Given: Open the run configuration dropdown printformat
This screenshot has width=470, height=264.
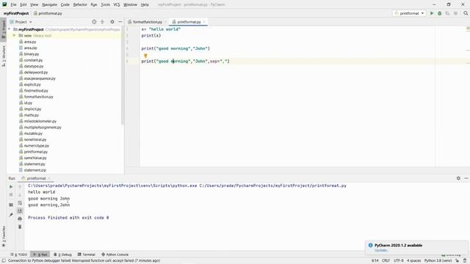Looking at the screenshot, I should (x=410, y=13).
